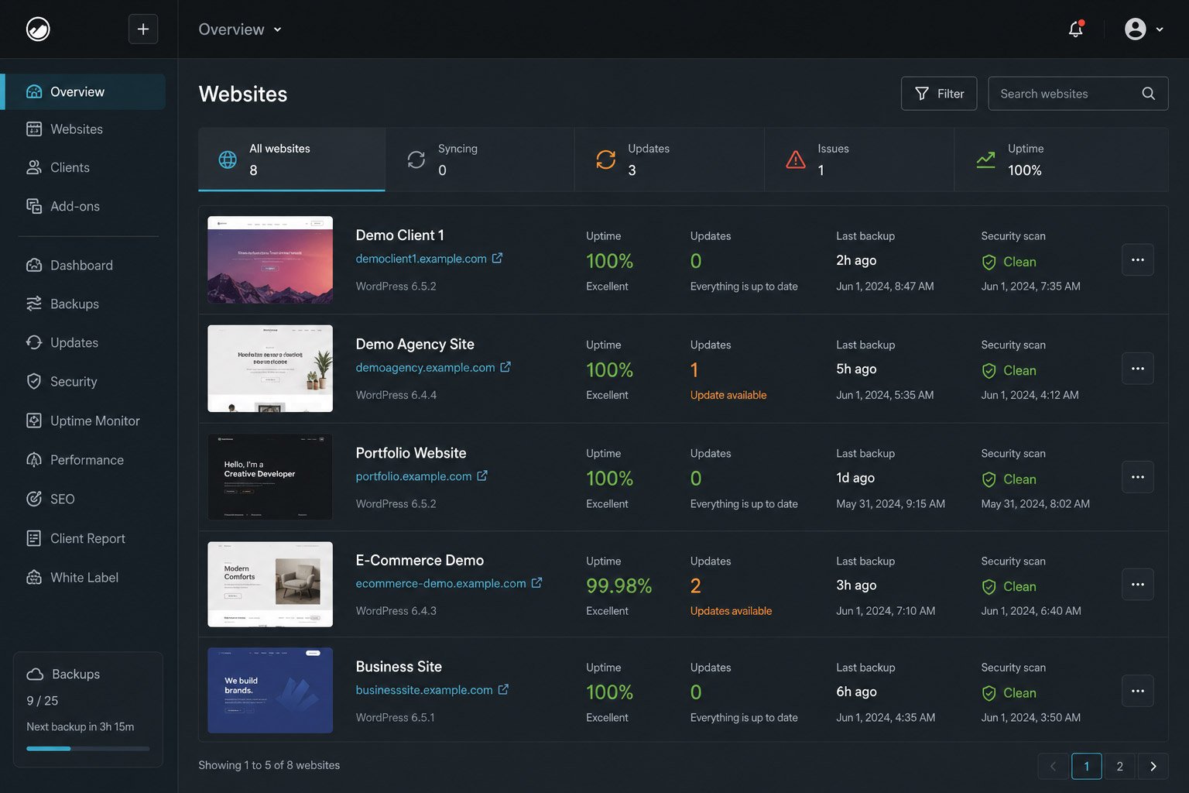Viewport: 1189px width, 793px height.
Task: Open more options for E-Commerce Demo
Action: pyautogui.click(x=1138, y=584)
